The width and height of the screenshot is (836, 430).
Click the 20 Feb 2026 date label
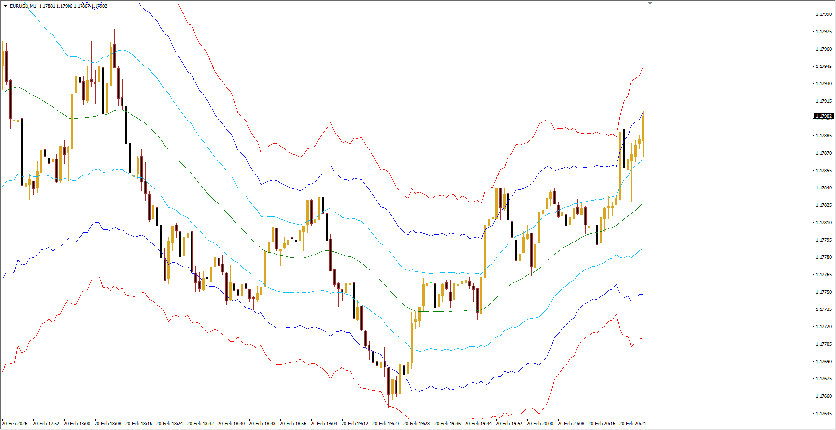click(x=14, y=424)
